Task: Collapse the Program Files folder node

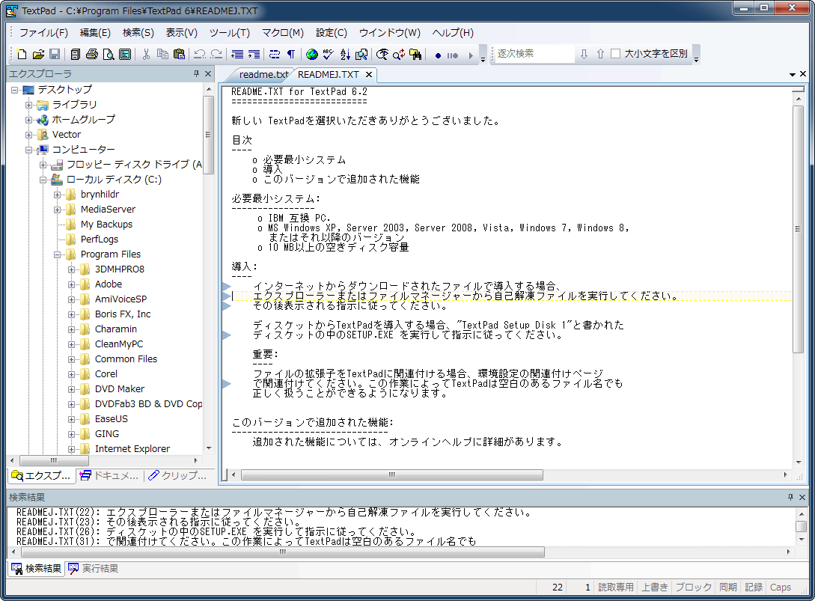Action: click(58, 254)
